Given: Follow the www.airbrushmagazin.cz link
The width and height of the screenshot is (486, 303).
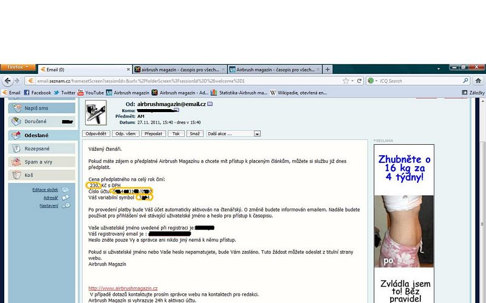Looking at the screenshot, I should click(x=123, y=288).
